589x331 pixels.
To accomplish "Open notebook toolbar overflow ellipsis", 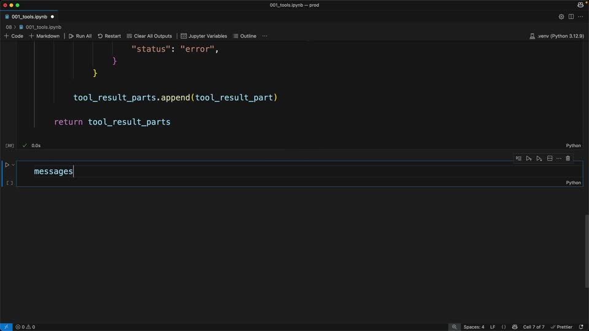I will pyautogui.click(x=265, y=36).
